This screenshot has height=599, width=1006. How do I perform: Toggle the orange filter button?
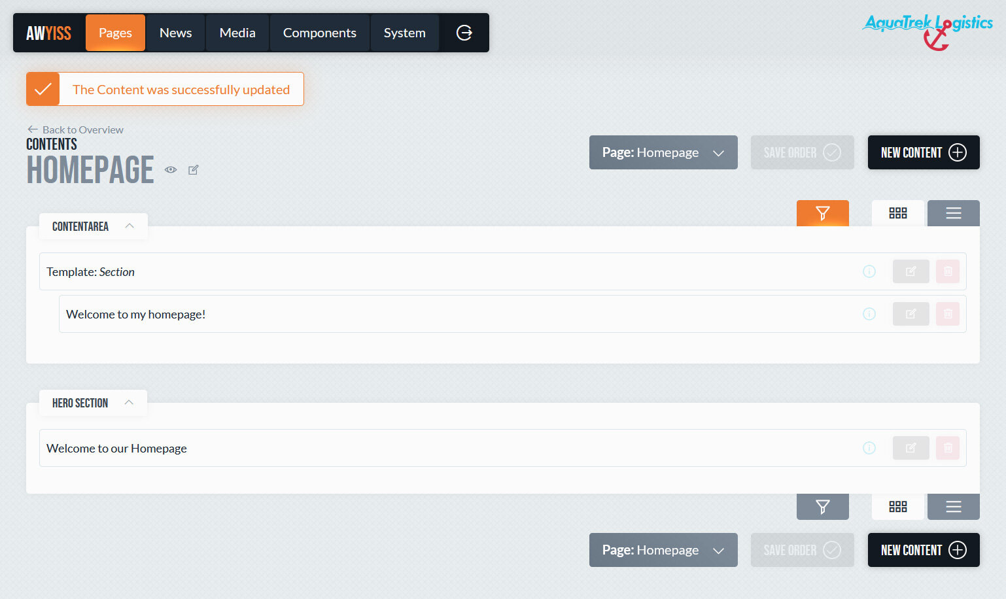(822, 213)
